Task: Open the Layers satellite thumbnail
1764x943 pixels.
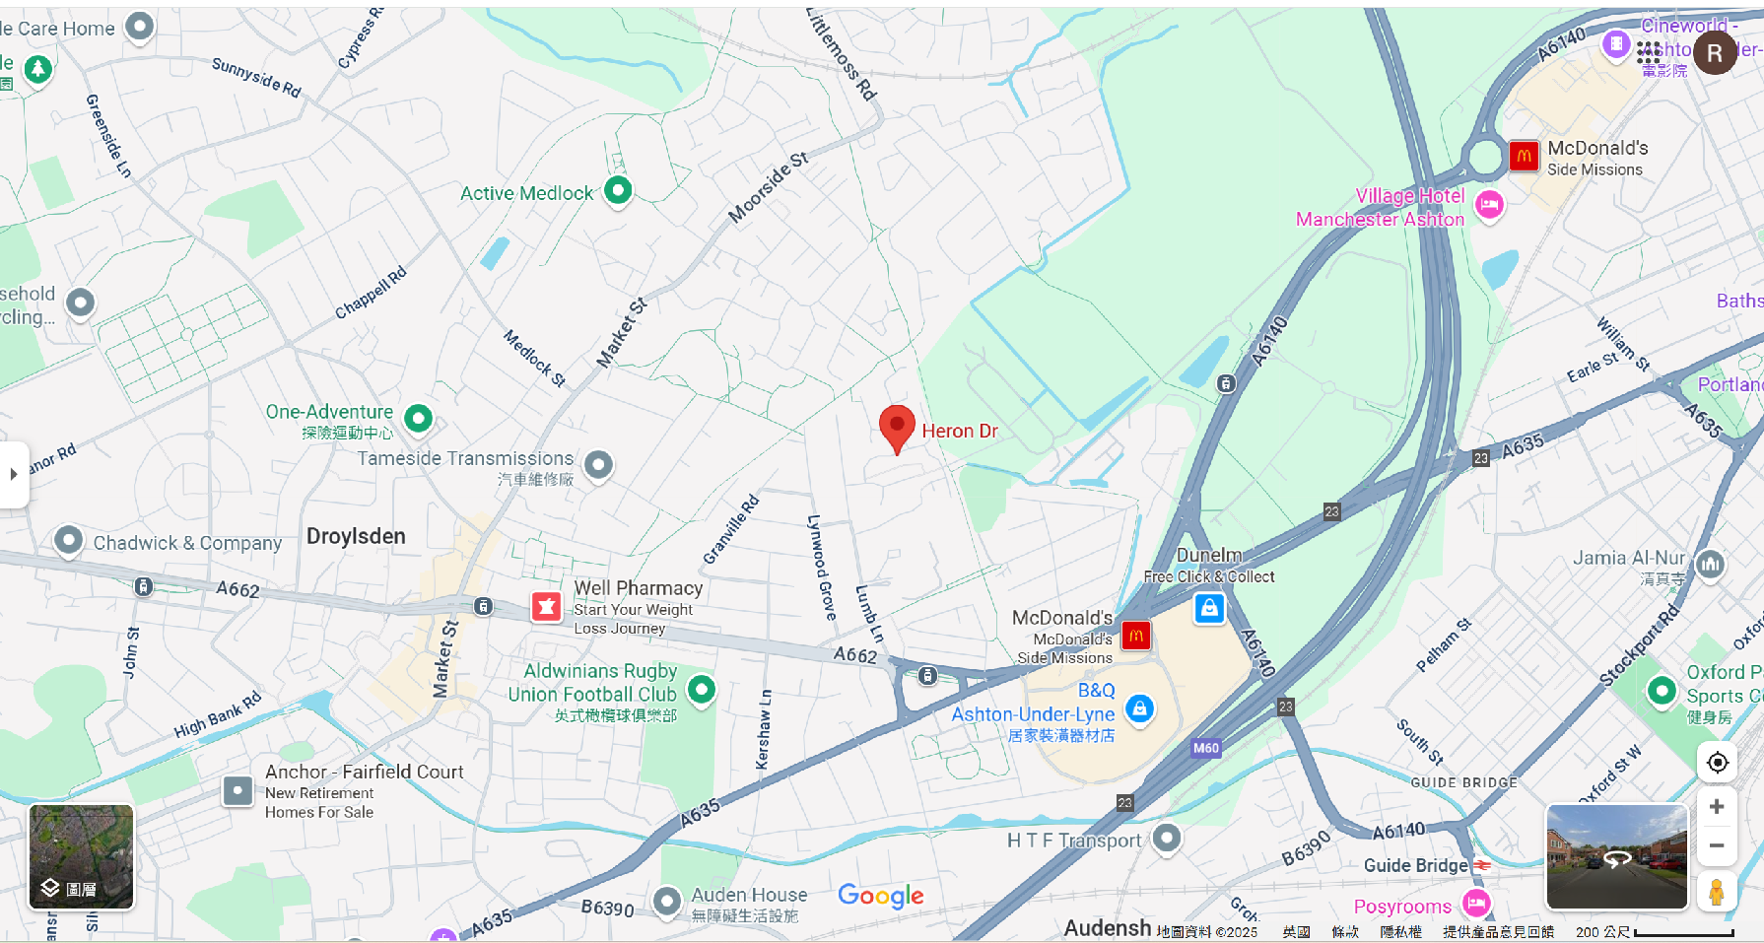Action: [x=82, y=856]
